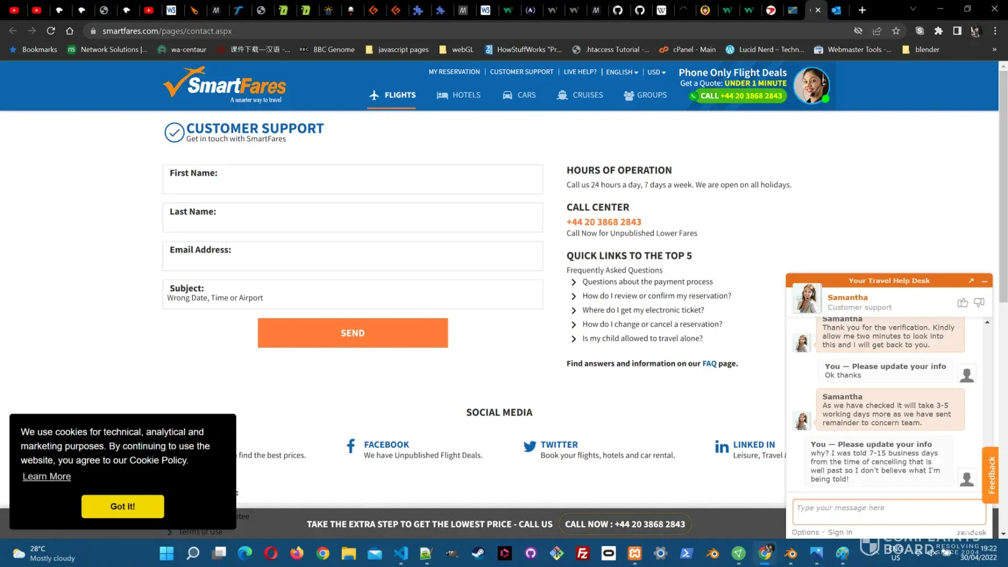
Task: Click the CALL NOW footer banner button
Action: coord(625,524)
